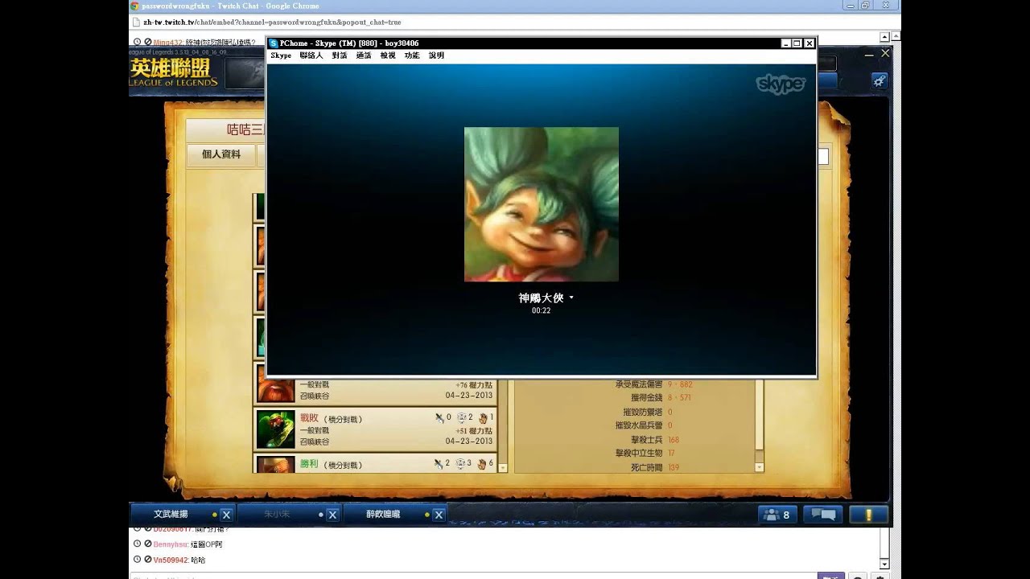Click the champion portrait of the 戰敗 match
Viewport: 1030px width, 579px height.
tap(275, 429)
